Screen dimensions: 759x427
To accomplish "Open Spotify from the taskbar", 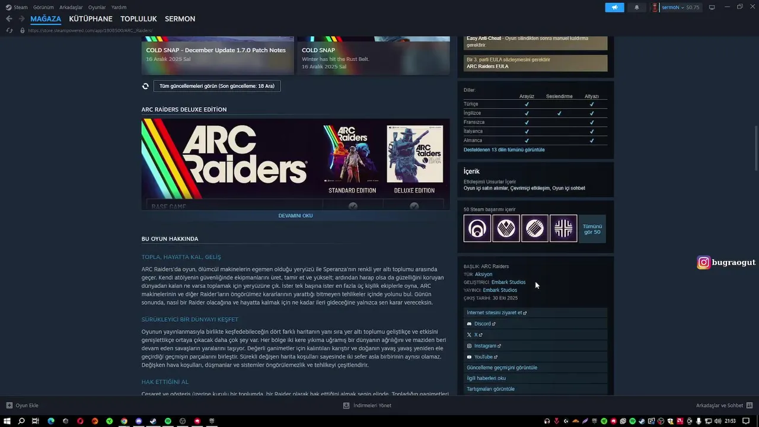I will pyautogui.click(x=168, y=421).
